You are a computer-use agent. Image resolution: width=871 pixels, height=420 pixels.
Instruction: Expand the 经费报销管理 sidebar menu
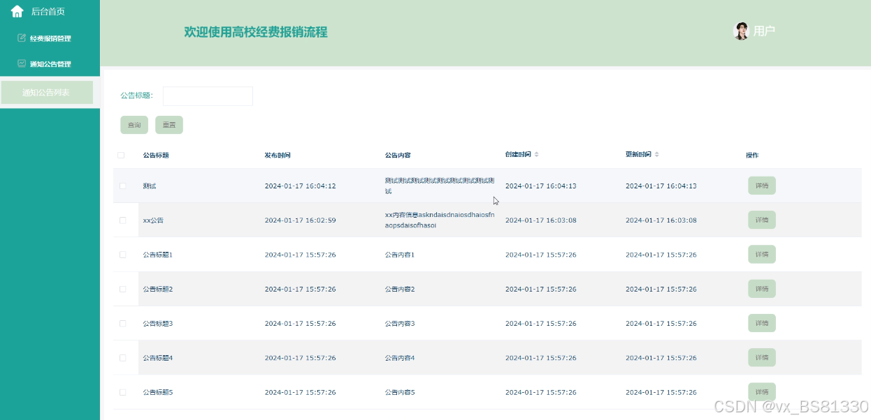[50, 38]
